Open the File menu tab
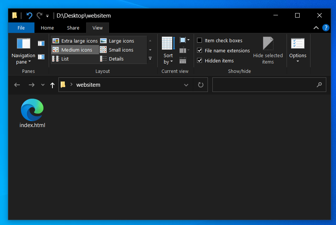The height and width of the screenshot is (225, 336). (x=21, y=28)
